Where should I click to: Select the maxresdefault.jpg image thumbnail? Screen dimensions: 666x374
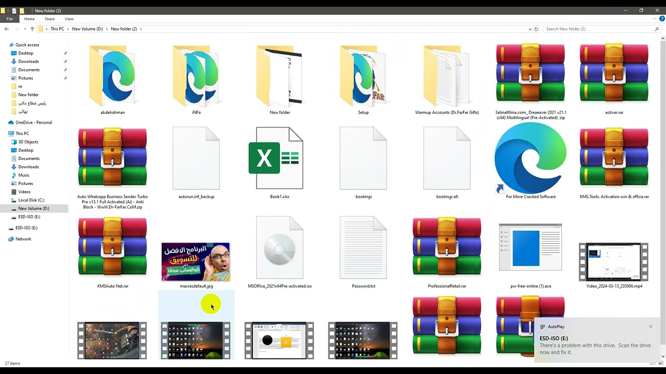click(196, 261)
